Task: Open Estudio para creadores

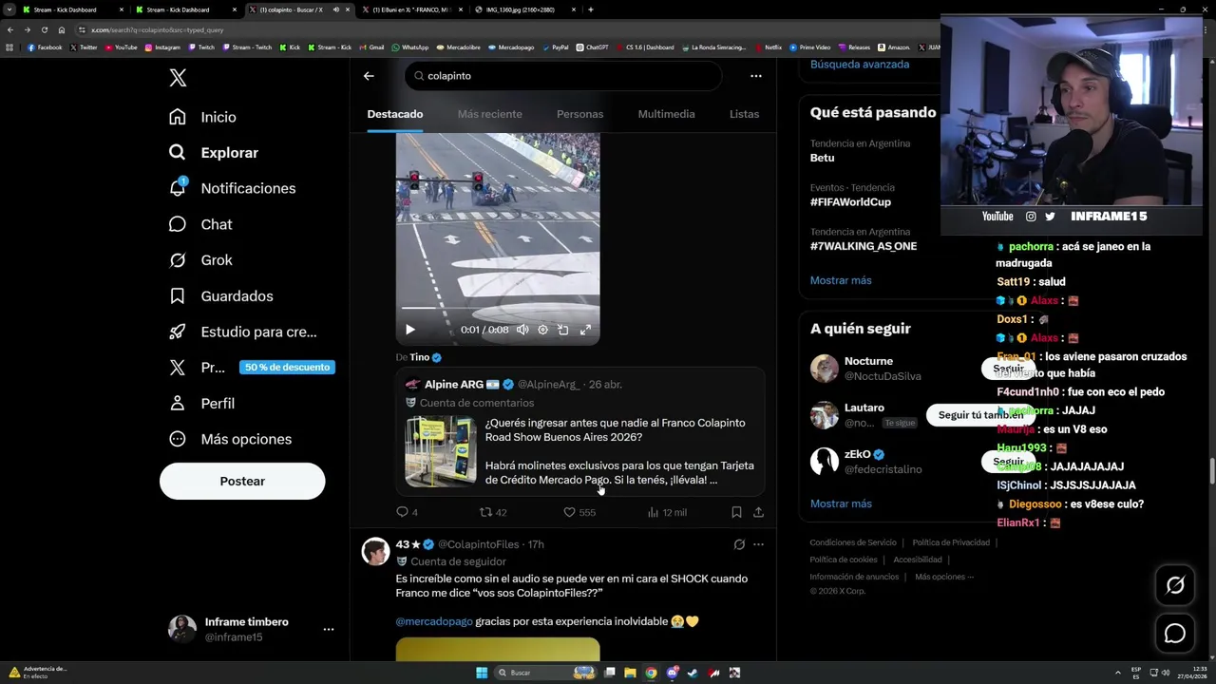Action: (x=242, y=332)
